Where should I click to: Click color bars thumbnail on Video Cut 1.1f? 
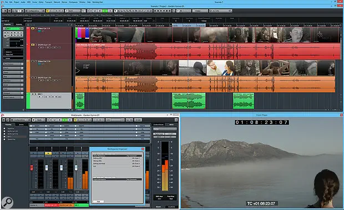pos(82,35)
